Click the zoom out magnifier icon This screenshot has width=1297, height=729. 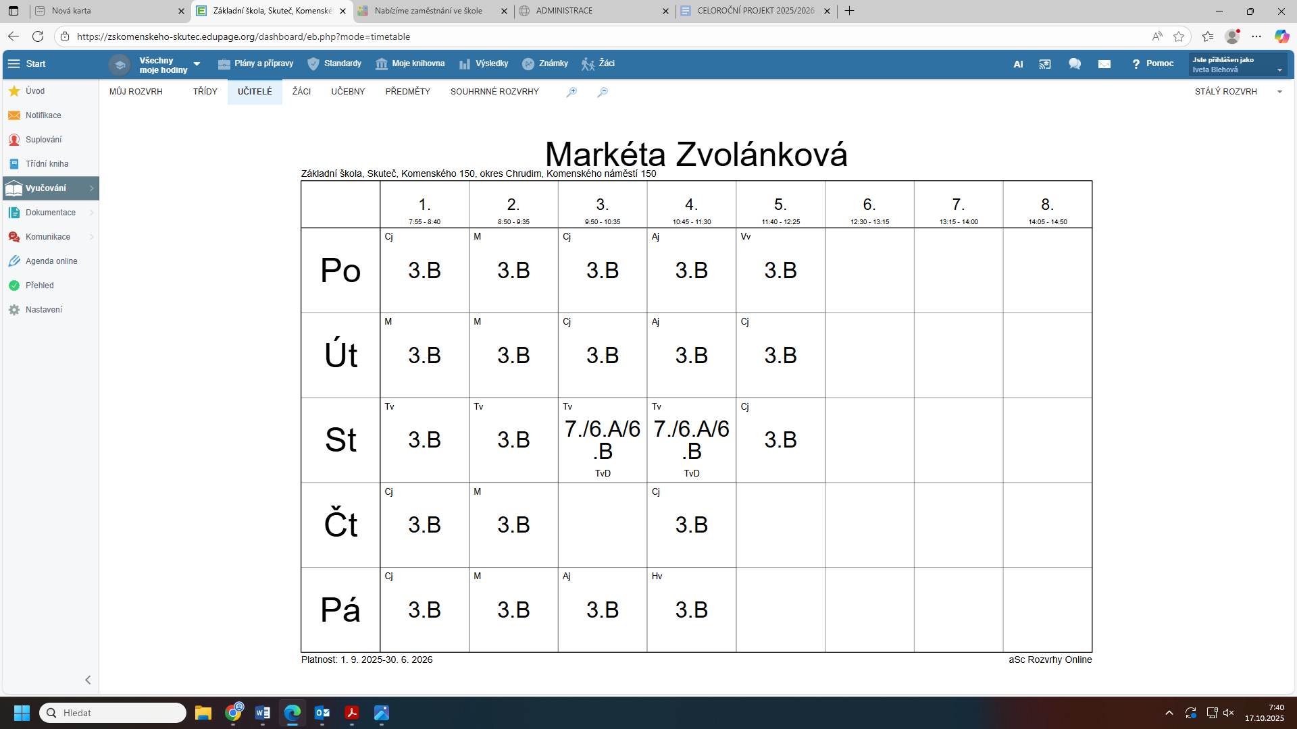pyautogui.click(x=603, y=92)
